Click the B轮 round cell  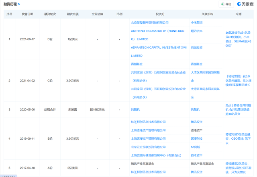[x=50, y=138]
